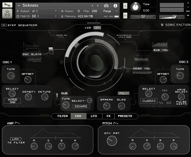The height and width of the screenshot is (157, 191).
Task: Select the pulse wave icon in OSC 2
Action: 169,103
